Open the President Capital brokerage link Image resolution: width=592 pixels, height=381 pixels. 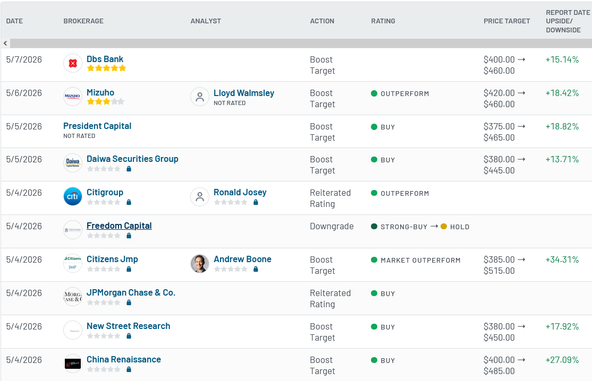[x=97, y=126]
